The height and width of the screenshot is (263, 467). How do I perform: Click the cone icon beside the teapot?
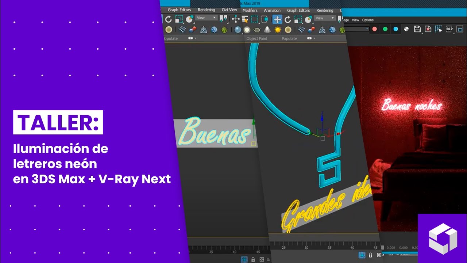coord(267,30)
